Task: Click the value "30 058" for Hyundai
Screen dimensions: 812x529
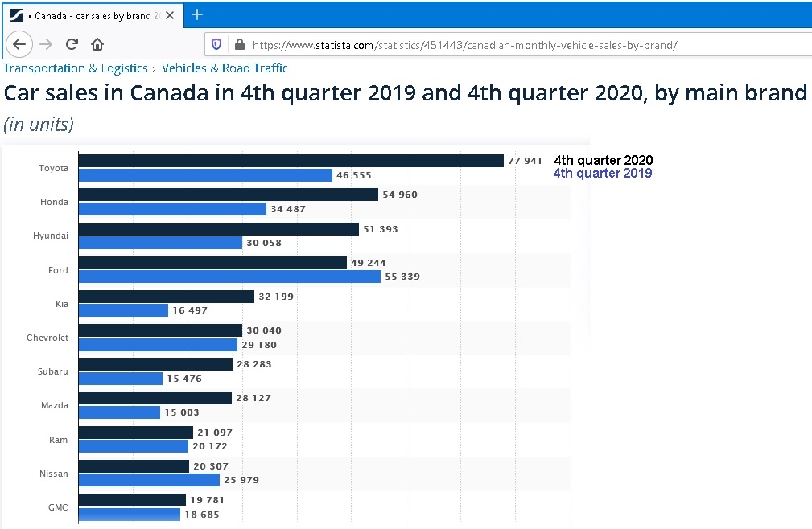Action: click(x=264, y=243)
